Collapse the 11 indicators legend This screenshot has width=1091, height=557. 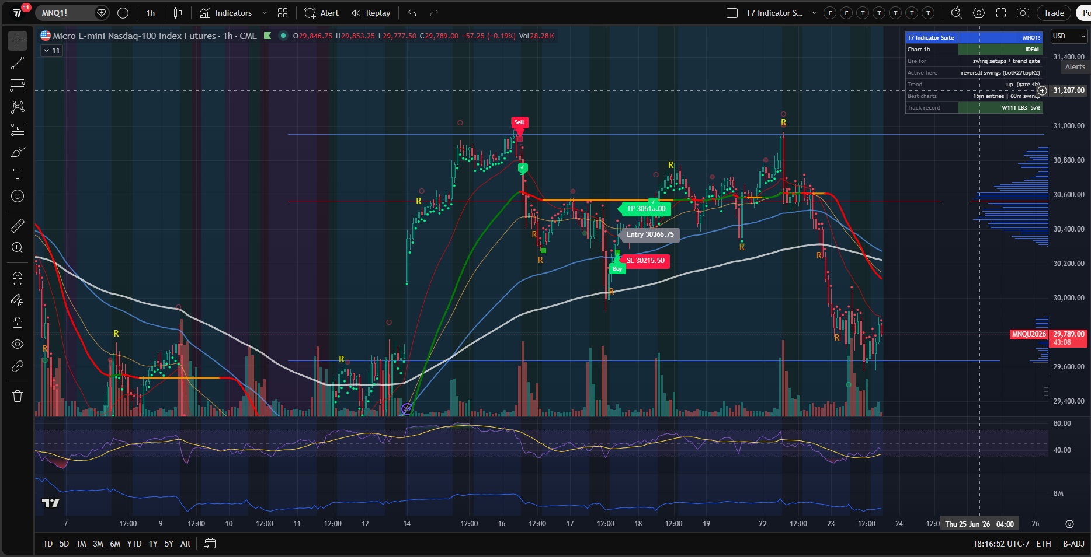[51, 51]
